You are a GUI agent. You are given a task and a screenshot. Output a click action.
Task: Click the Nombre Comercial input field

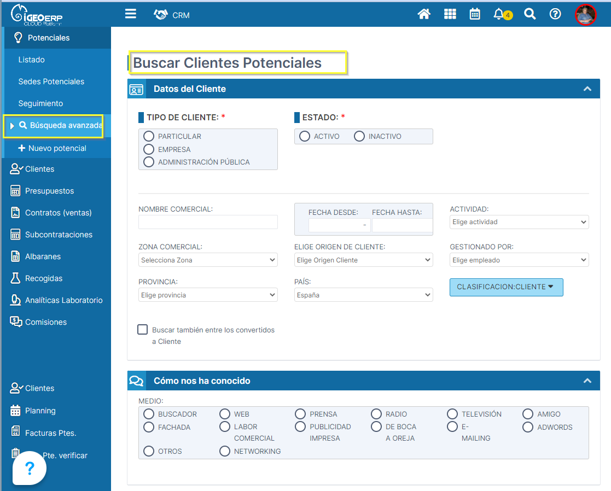point(208,222)
